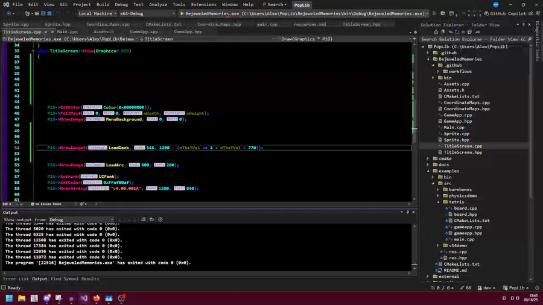Viewport: 543px width, 305px height.
Task: Open the Git menu
Action: coord(63,4)
